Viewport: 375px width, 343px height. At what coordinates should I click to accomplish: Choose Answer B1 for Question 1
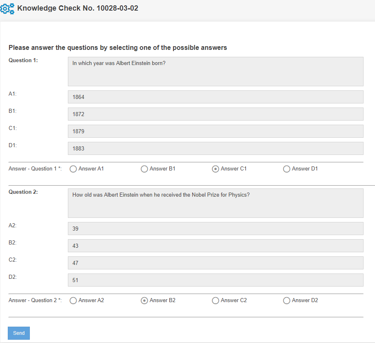coord(144,169)
